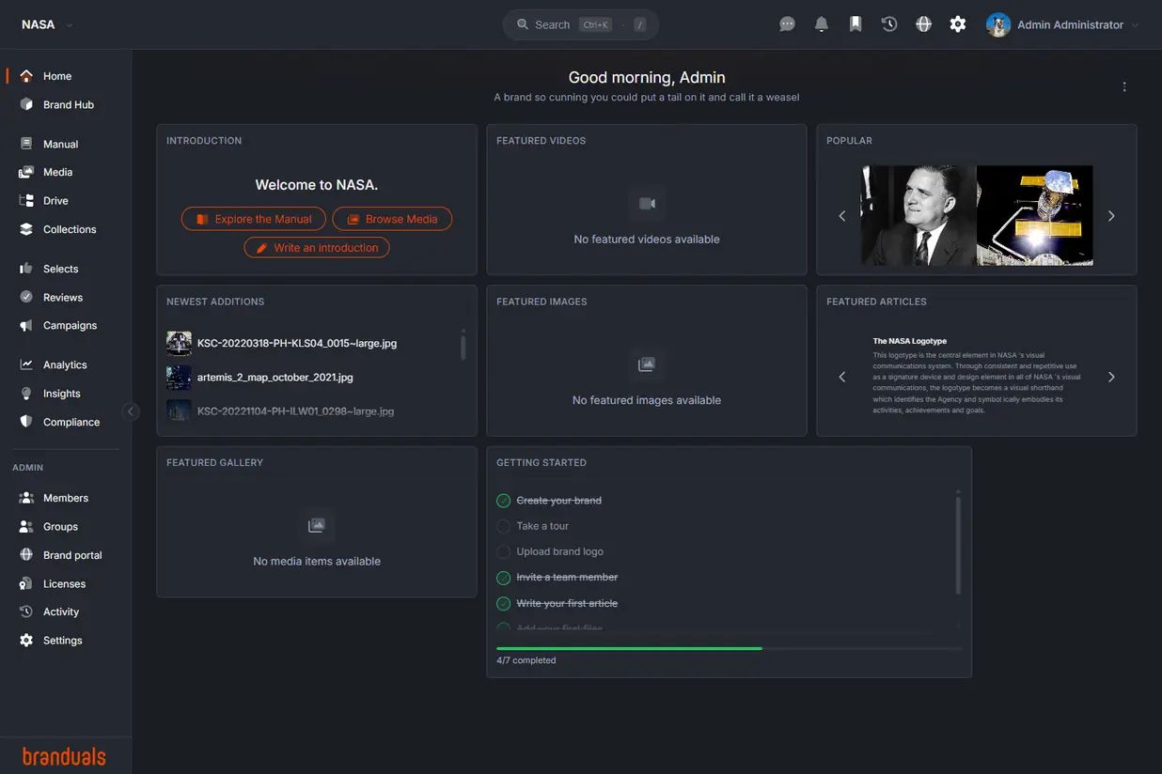Open the Admin Administrator dropdown arrow
The width and height of the screenshot is (1162, 774).
tap(1135, 25)
